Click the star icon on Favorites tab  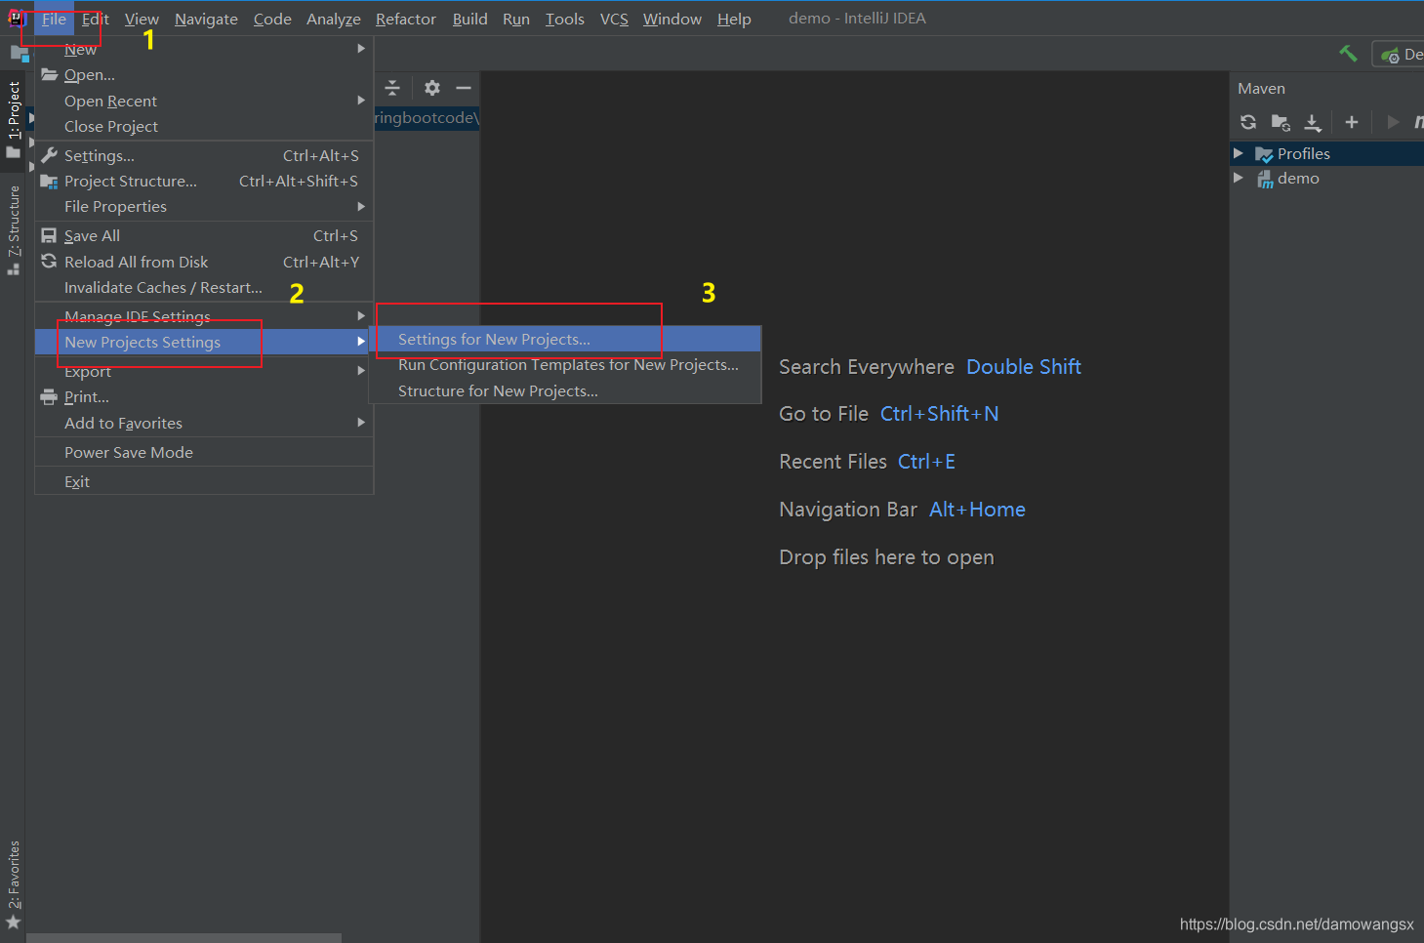[14, 922]
